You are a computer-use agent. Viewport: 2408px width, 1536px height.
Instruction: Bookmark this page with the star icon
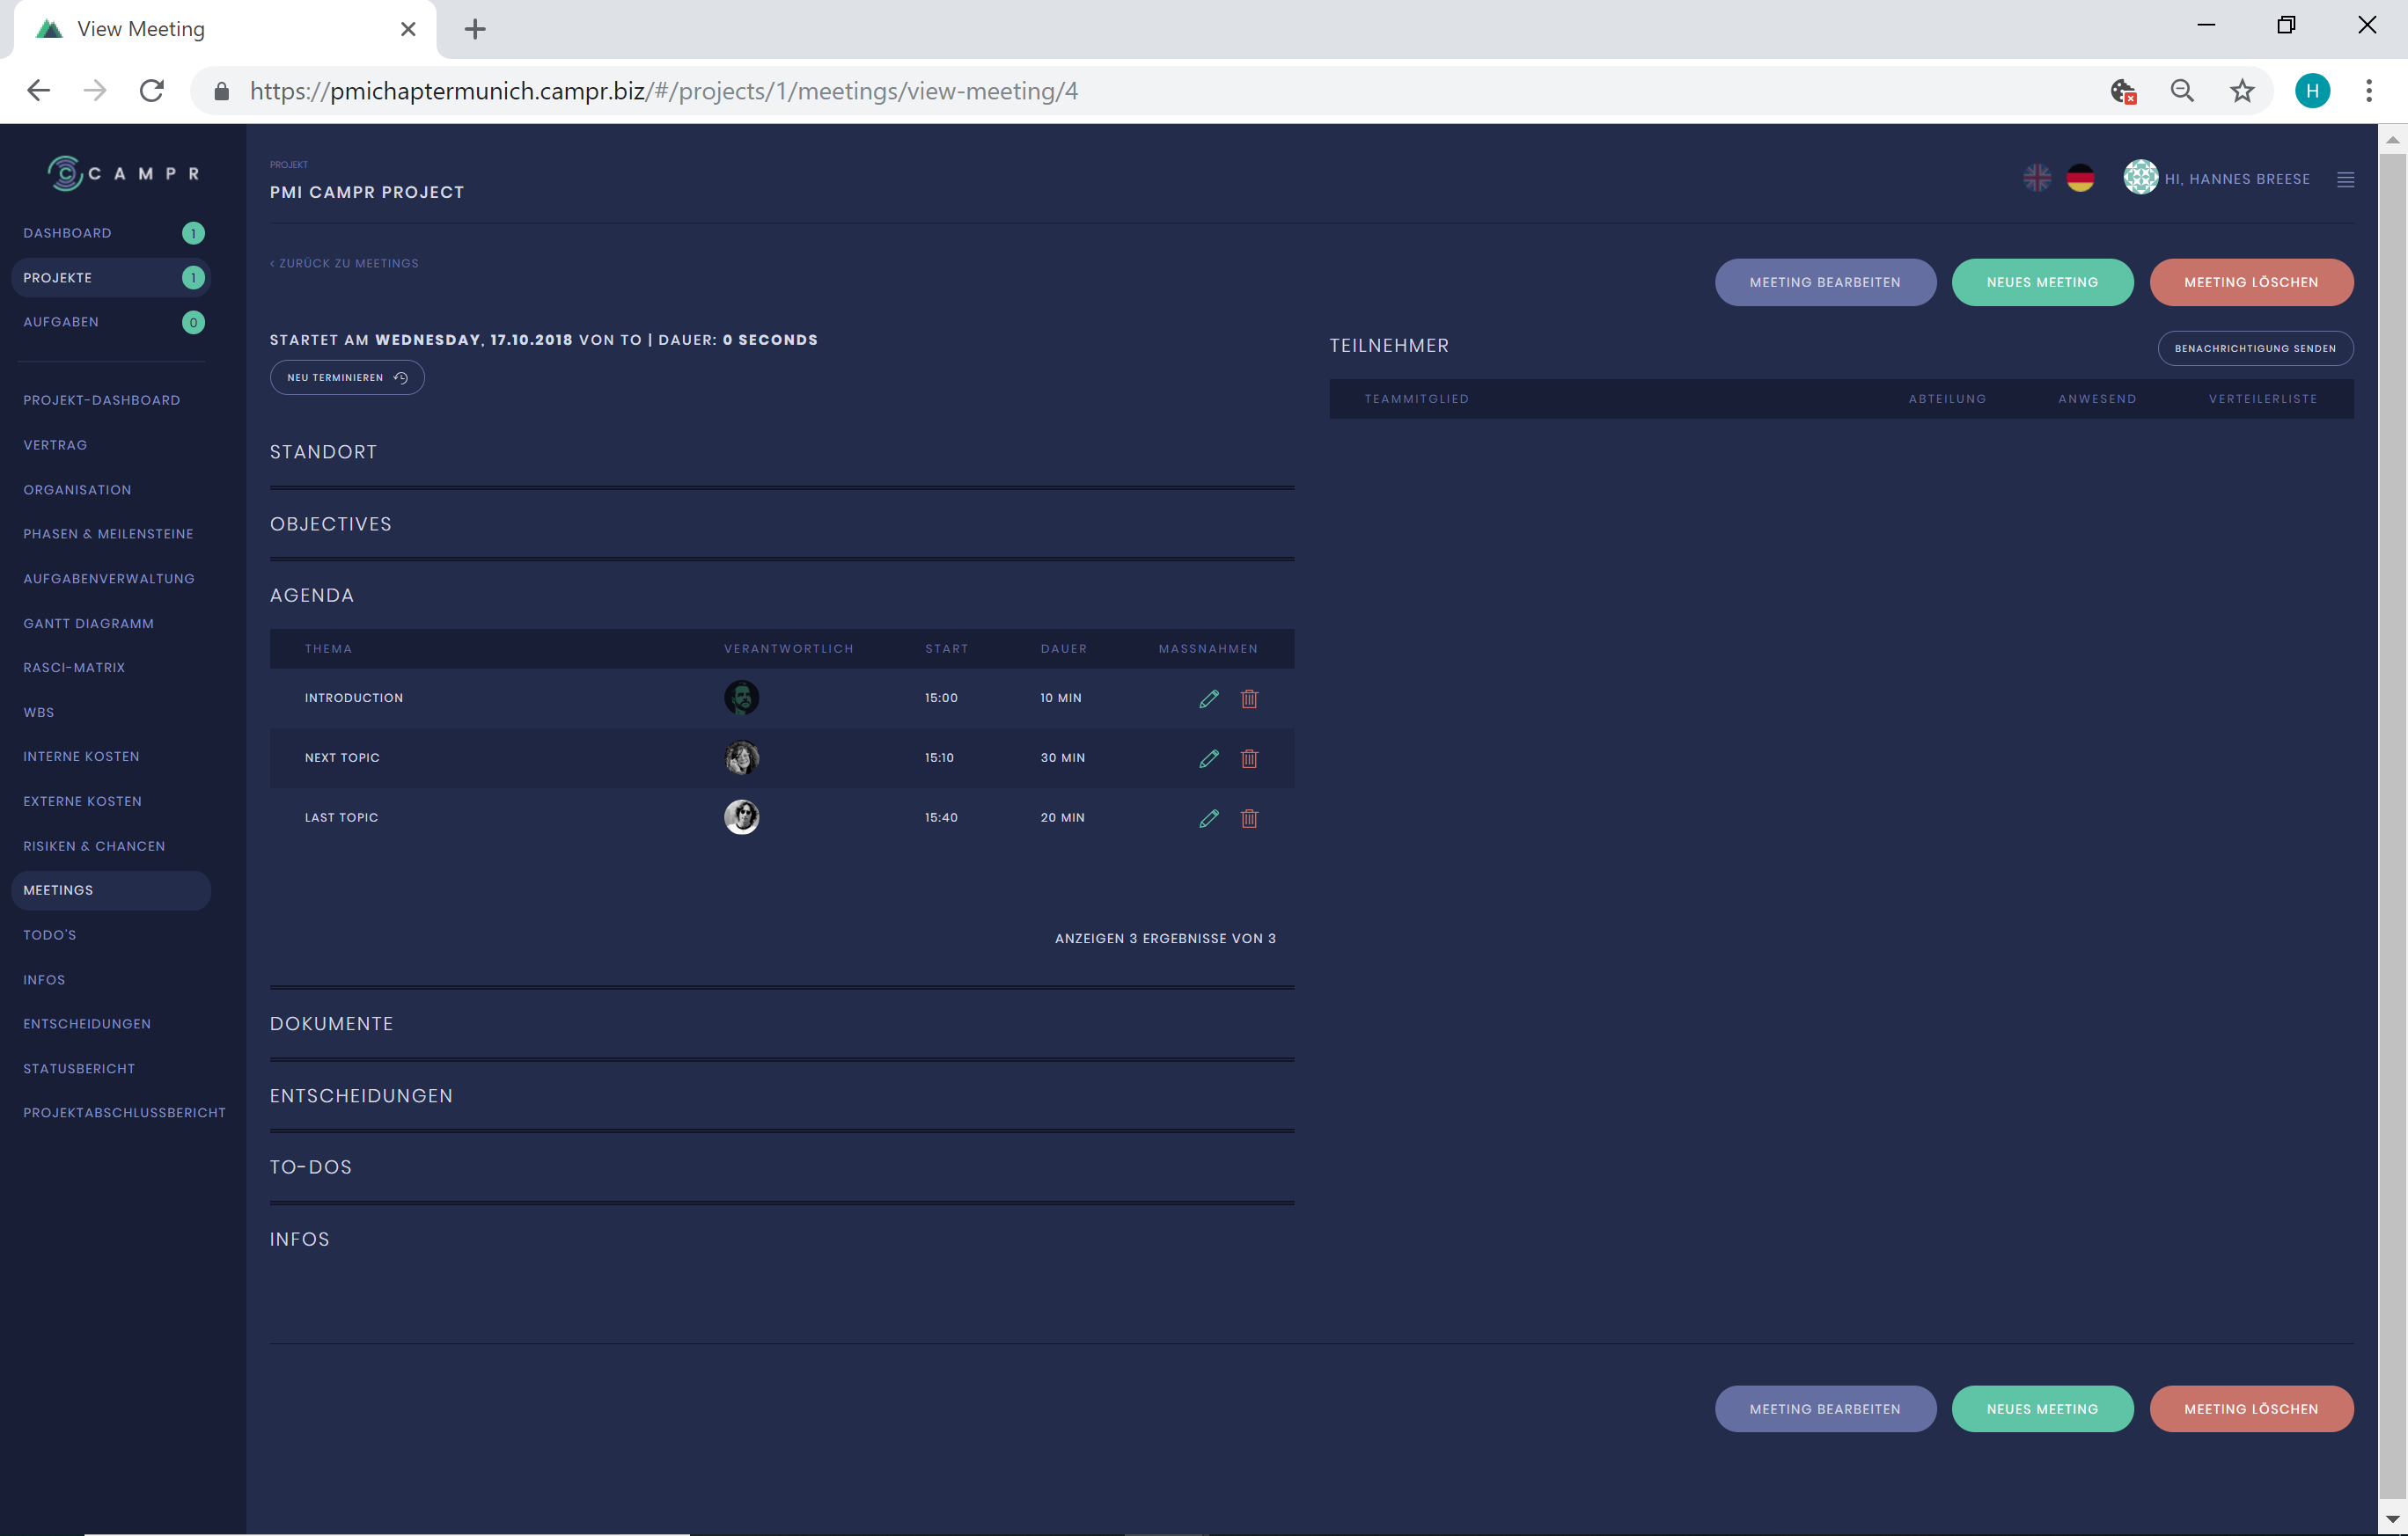pos(2241,91)
